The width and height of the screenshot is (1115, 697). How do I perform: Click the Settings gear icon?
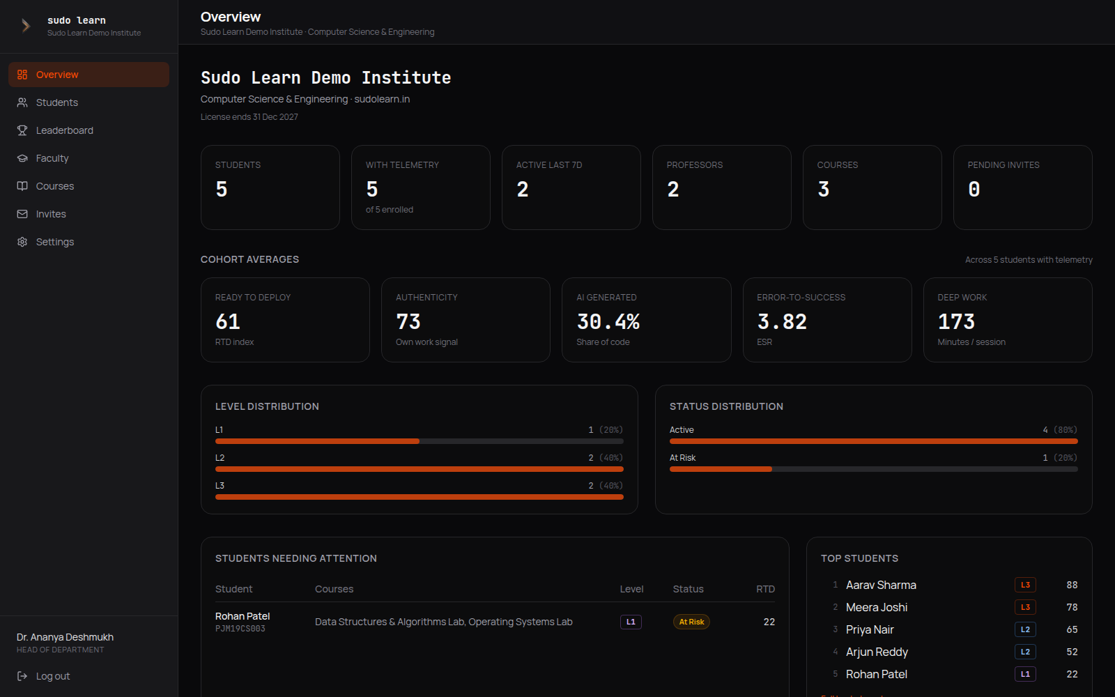pyautogui.click(x=22, y=242)
